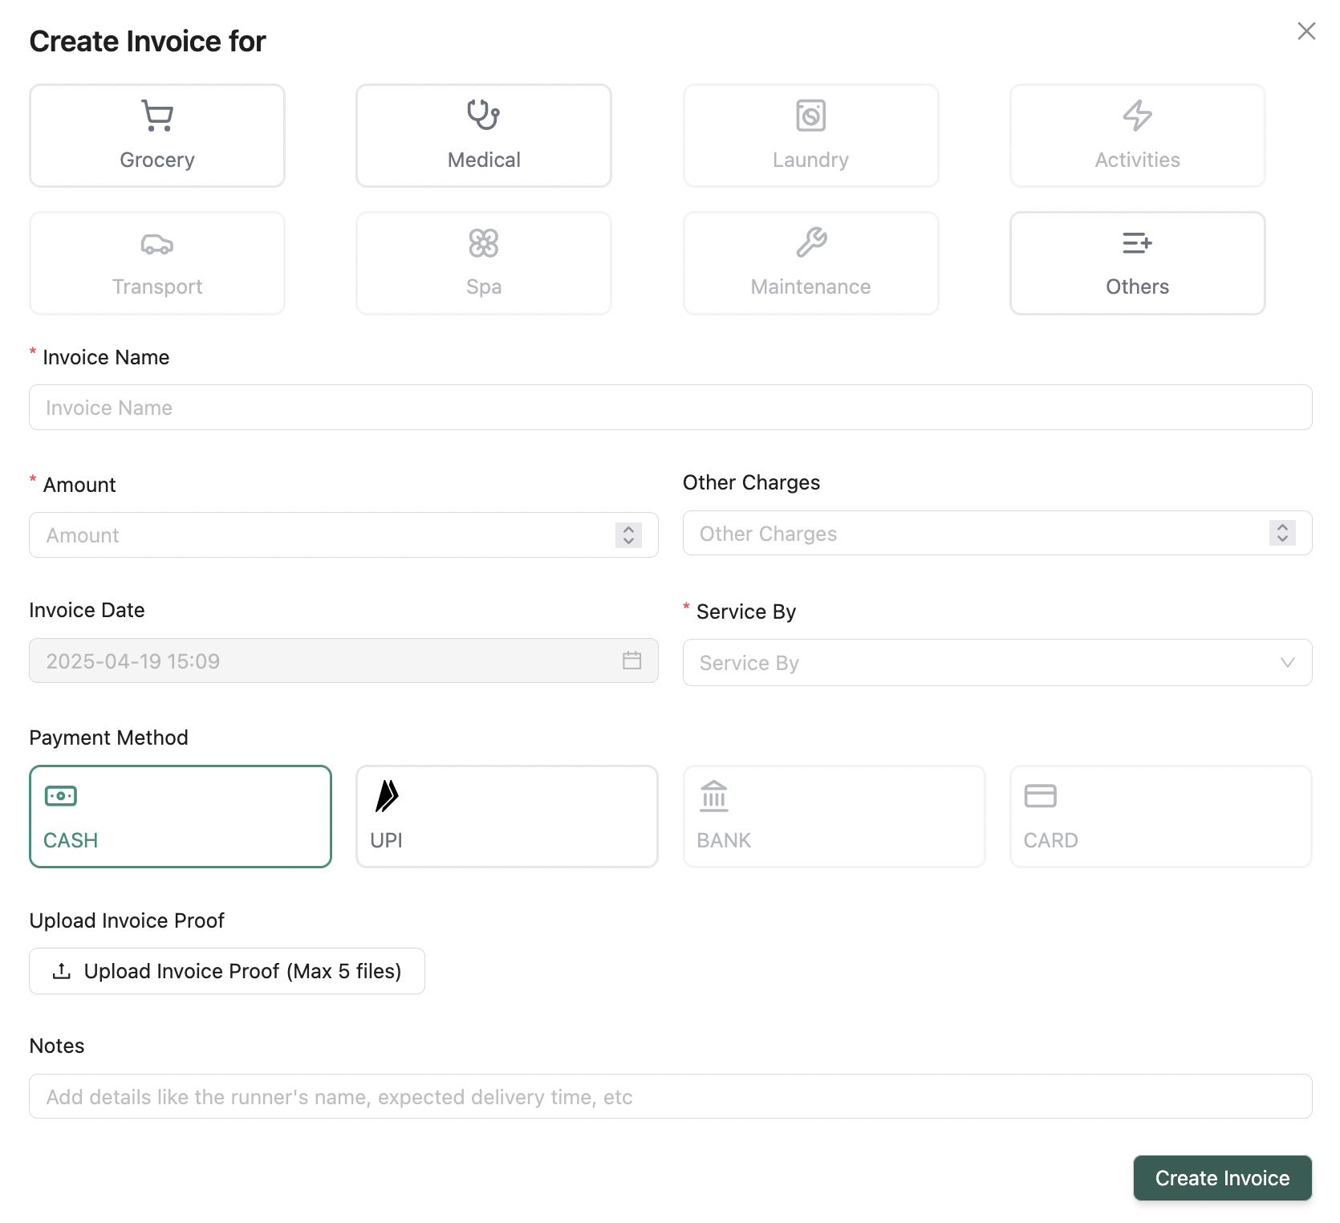Click the Other Charges stepper arrows

tap(1282, 534)
